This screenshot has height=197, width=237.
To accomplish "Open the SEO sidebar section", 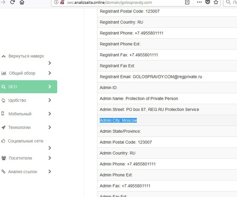I will [28, 87].
